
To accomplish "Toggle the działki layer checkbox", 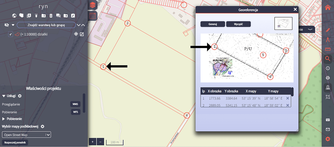I will 10,34.
